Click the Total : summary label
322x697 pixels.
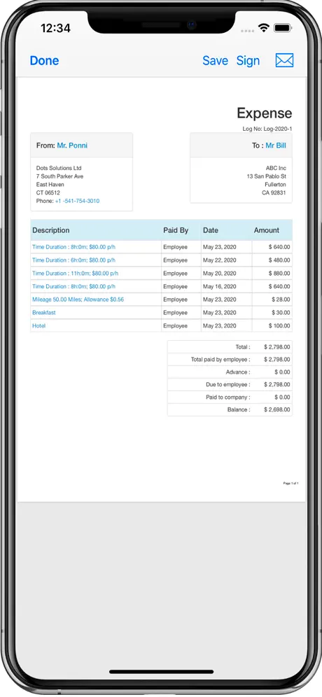243,346
